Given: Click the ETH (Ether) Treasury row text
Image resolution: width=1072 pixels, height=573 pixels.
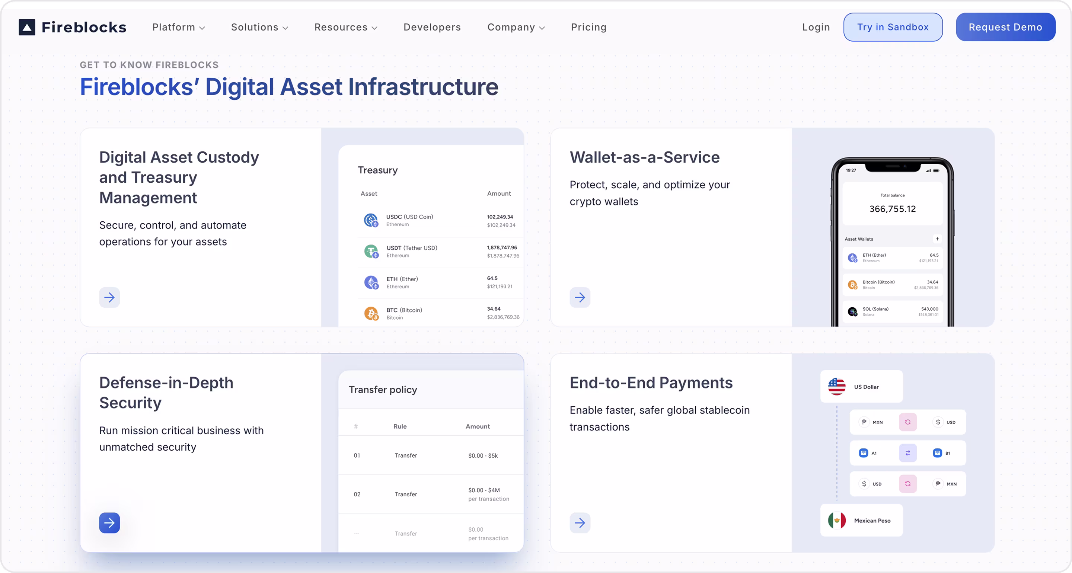Looking at the screenshot, I should [402, 279].
